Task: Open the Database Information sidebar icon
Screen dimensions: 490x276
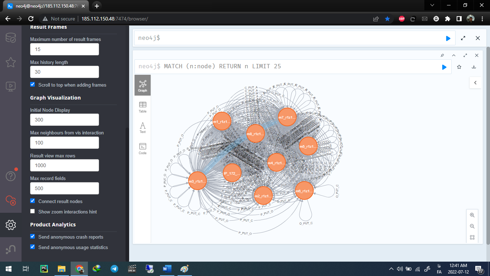Action: [11, 38]
